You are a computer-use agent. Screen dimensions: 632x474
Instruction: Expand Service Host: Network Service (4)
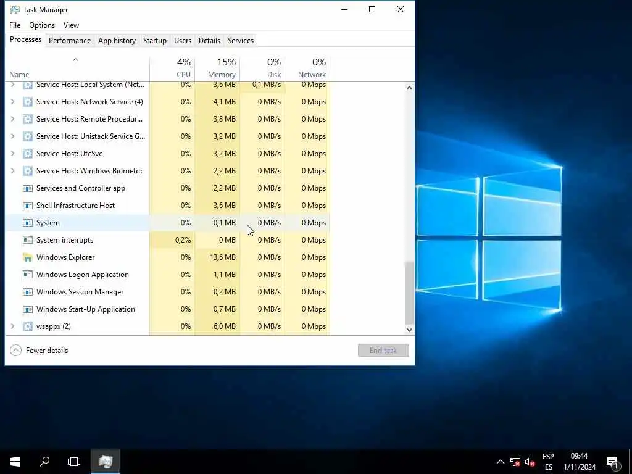point(12,102)
